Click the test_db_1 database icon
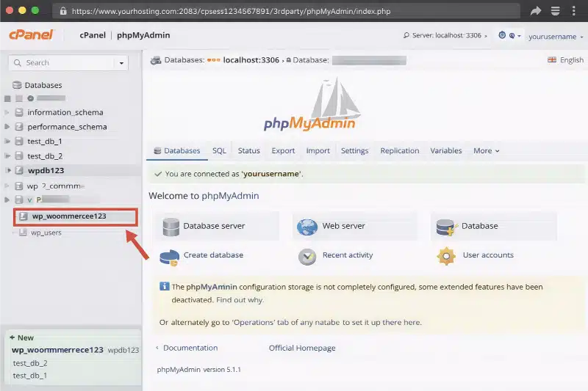 pyautogui.click(x=19, y=141)
